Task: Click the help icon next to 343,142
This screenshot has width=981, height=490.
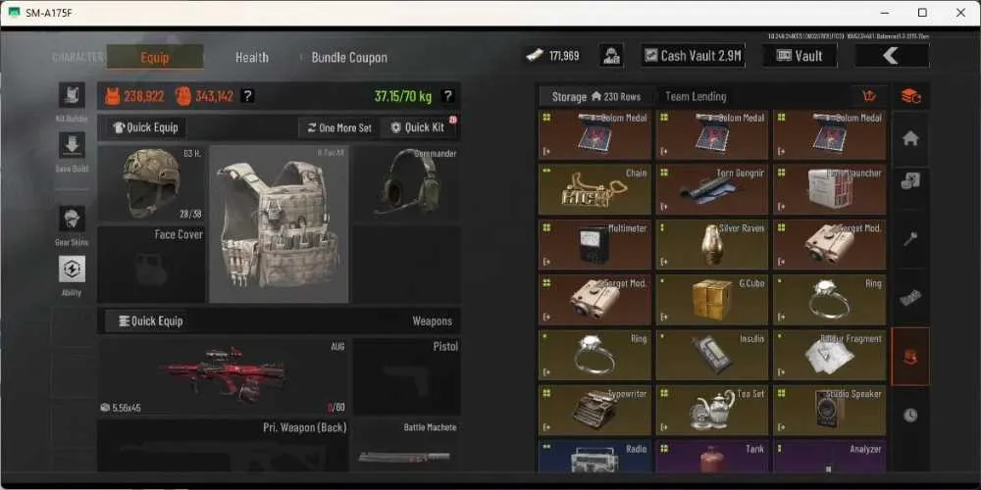Action: pyautogui.click(x=248, y=96)
